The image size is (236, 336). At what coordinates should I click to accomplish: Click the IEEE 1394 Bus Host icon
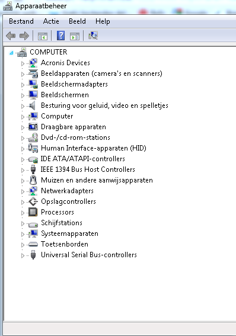point(33,169)
